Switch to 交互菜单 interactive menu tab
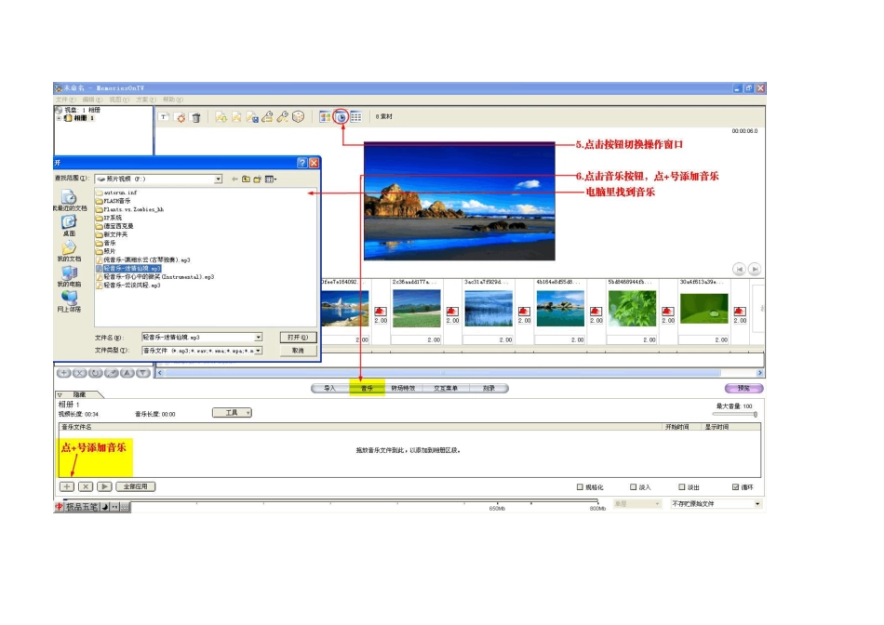The width and height of the screenshot is (884, 625). point(446,389)
